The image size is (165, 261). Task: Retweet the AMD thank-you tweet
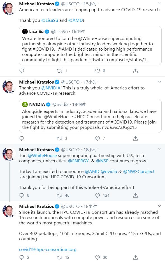[60, 71]
